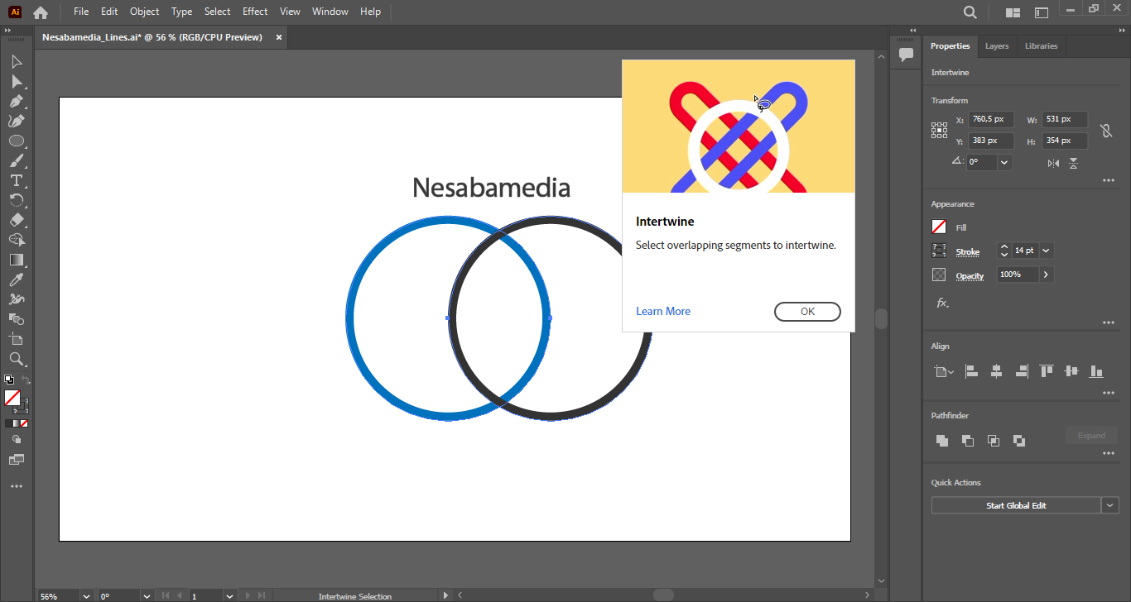Select the Type tool

pyautogui.click(x=16, y=181)
